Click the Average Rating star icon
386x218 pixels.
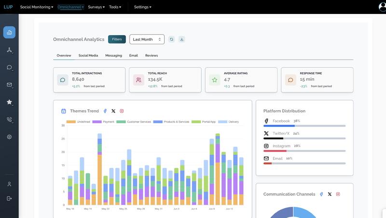[215, 80]
